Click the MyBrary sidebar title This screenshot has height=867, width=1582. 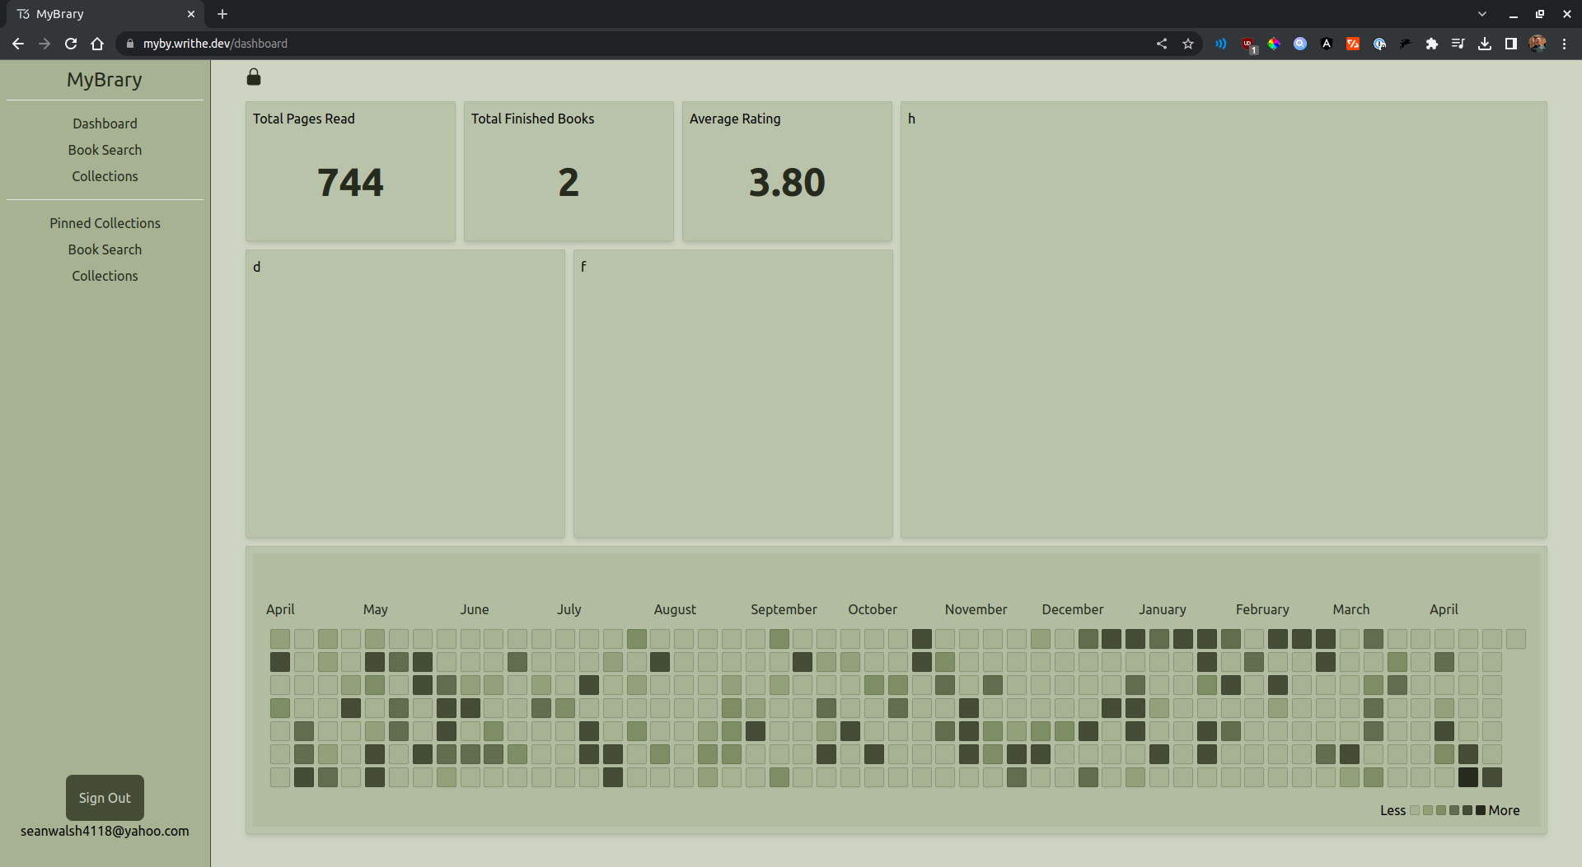(105, 80)
